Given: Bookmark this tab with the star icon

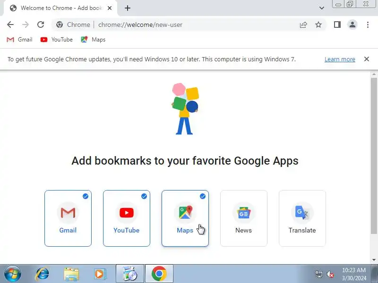Looking at the screenshot, I should [318, 25].
